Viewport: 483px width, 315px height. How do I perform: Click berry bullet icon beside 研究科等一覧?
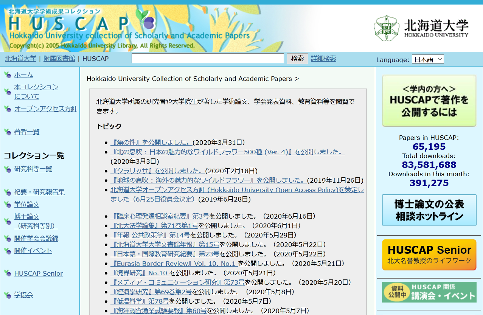coord(8,169)
